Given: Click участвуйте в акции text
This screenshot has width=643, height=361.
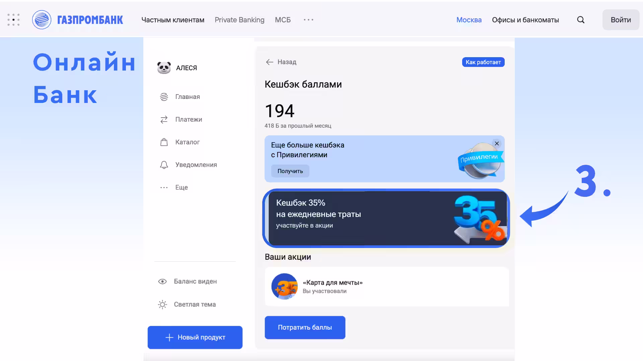Looking at the screenshot, I should (304, 226).
